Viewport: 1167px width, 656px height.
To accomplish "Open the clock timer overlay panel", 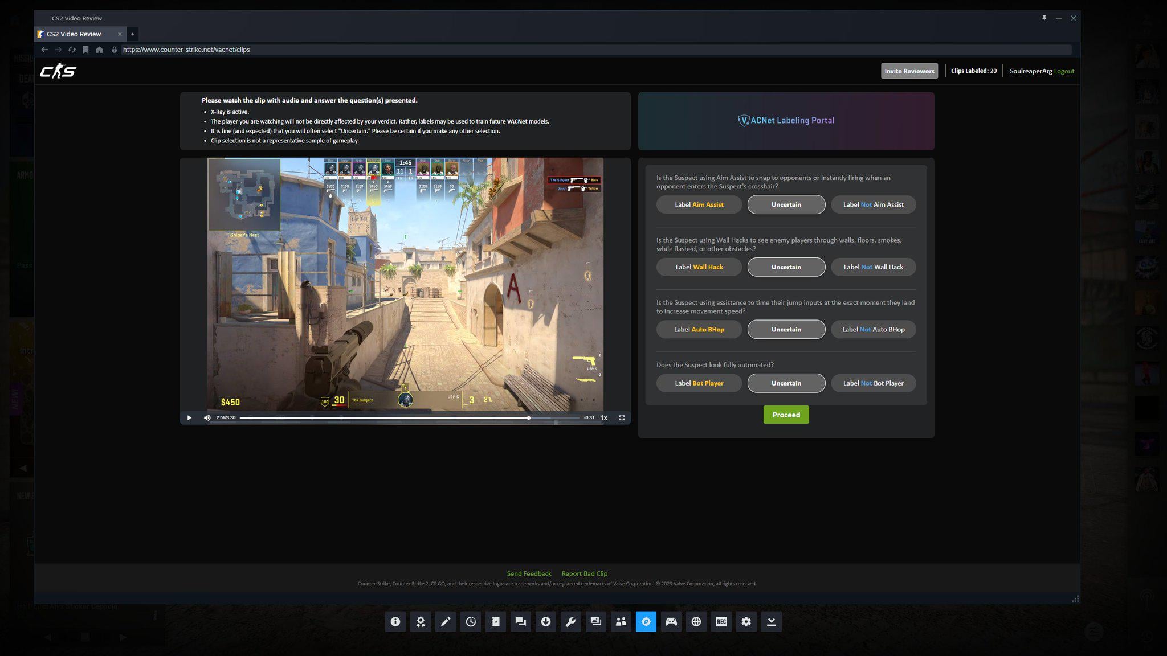I will tap(471, 622).
